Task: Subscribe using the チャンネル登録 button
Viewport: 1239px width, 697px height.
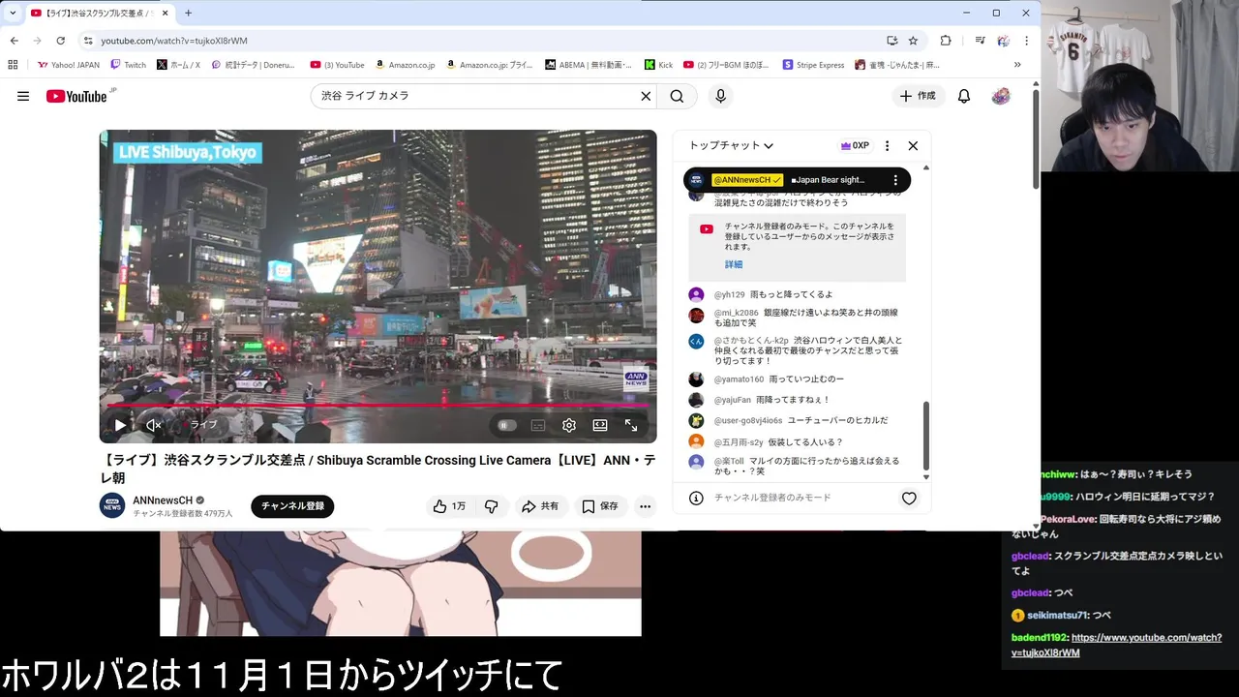Action: pyautogui.click(x=292, y=506)
